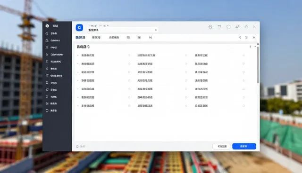Focus the header search input field

click(123, 30)
